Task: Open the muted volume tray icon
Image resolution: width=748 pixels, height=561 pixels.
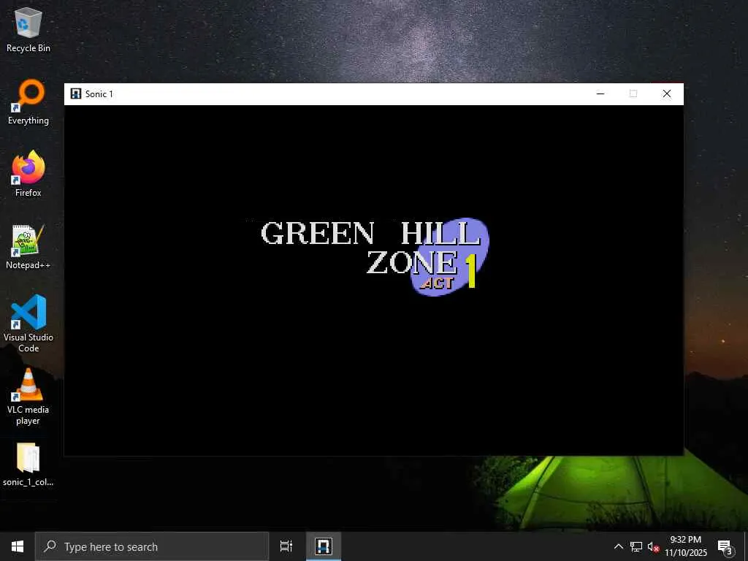Action: coord(653,546)
